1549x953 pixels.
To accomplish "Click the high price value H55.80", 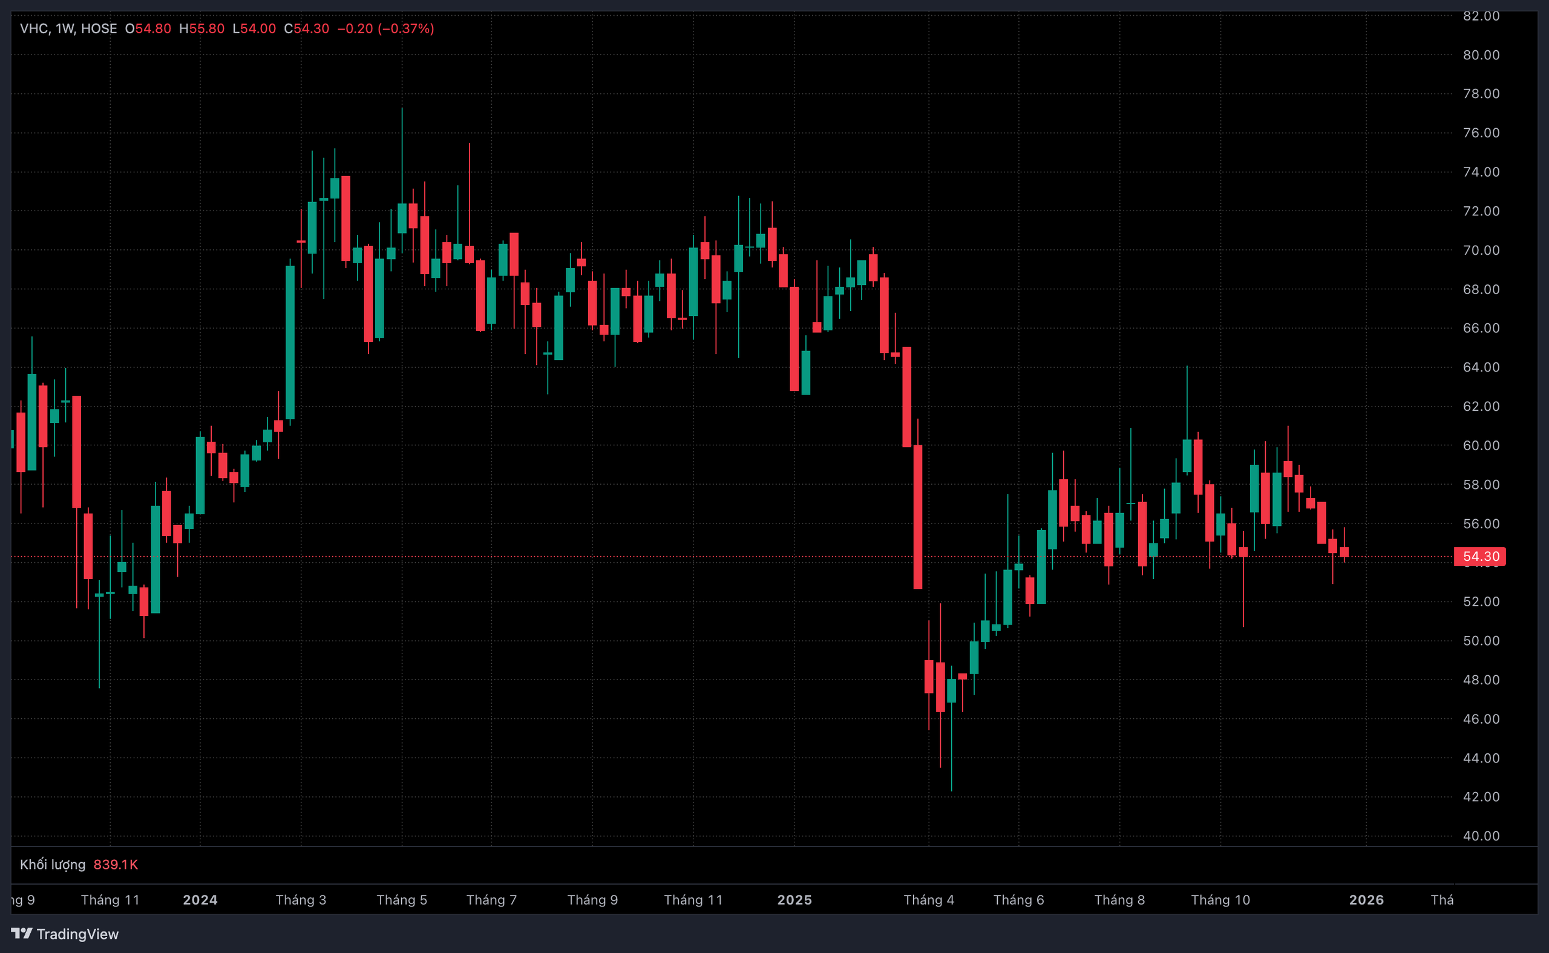I will (201, 28).
